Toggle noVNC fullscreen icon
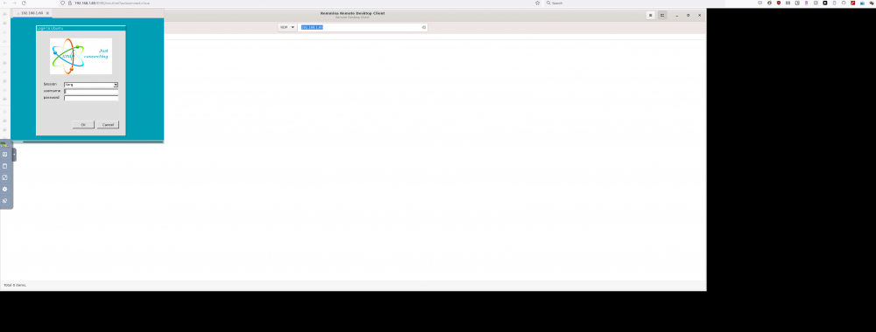The image size is (876, 332). 5,177
